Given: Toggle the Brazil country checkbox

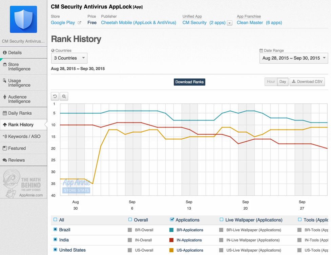Looking at the screenshot, I should click(55, 229).
